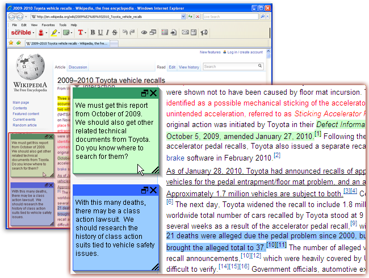Open text color T dropdown arrow

(85, 33)
